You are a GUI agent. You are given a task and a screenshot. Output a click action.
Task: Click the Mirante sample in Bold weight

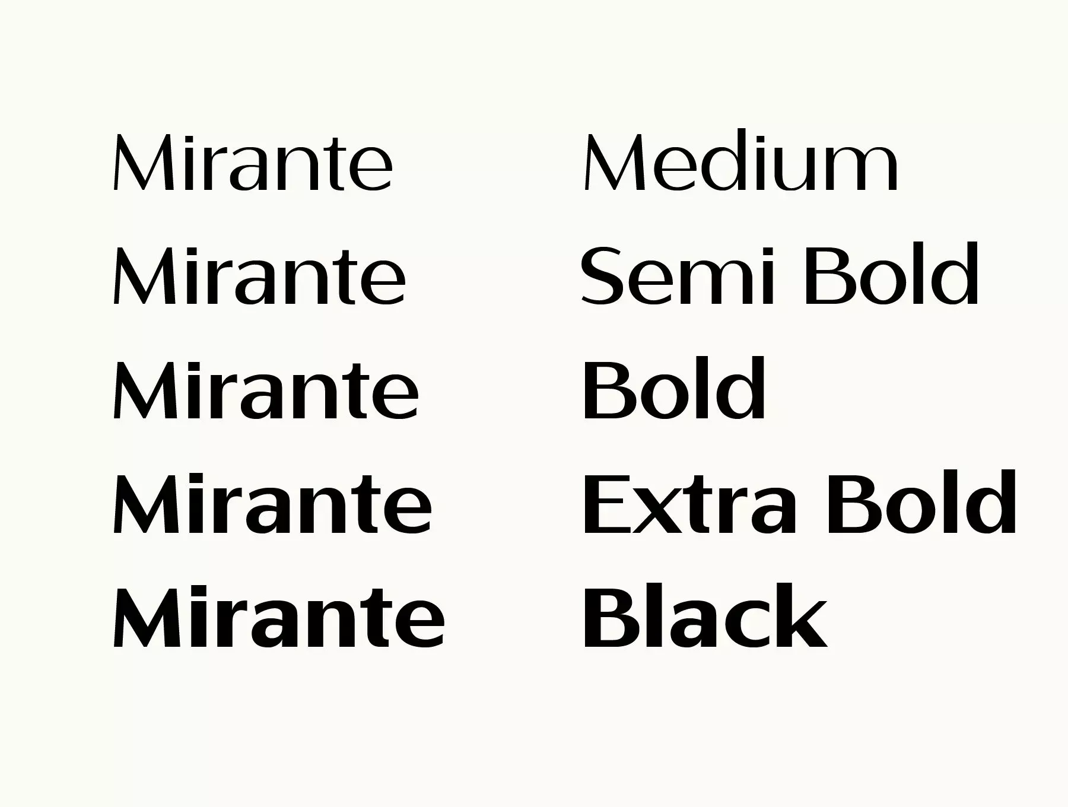click(x=266, y=390)
